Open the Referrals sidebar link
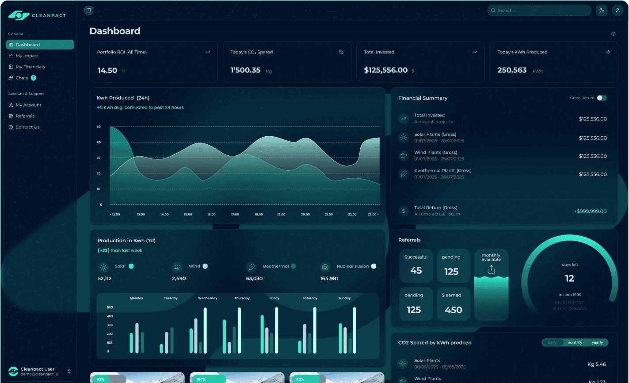 [x=25, y=116]
